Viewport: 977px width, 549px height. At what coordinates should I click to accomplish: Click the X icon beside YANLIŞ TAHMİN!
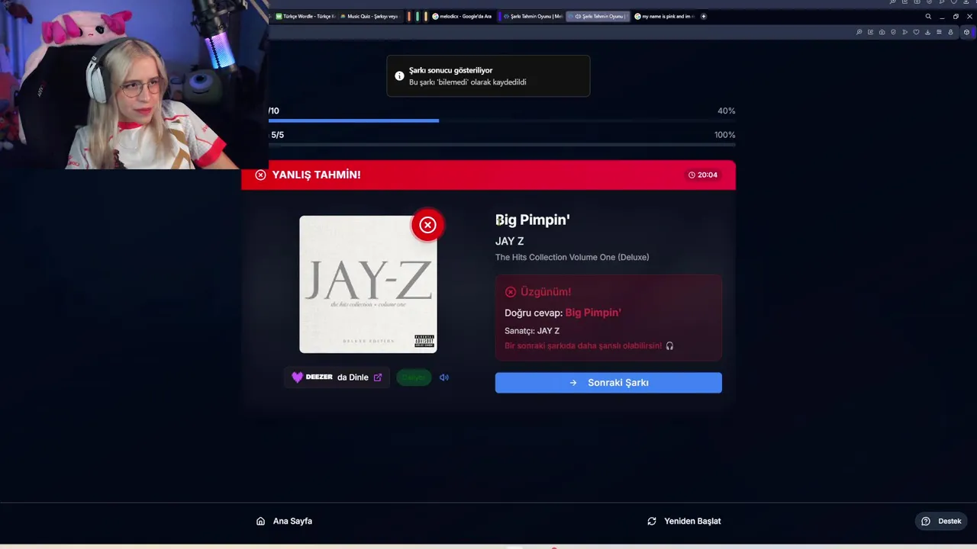(260, 175)
